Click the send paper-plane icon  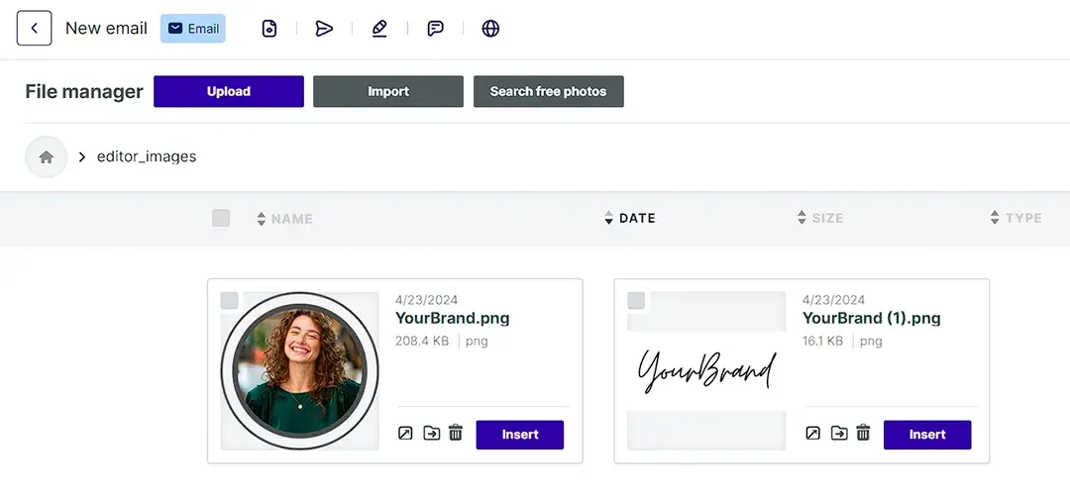coord(324,29)
